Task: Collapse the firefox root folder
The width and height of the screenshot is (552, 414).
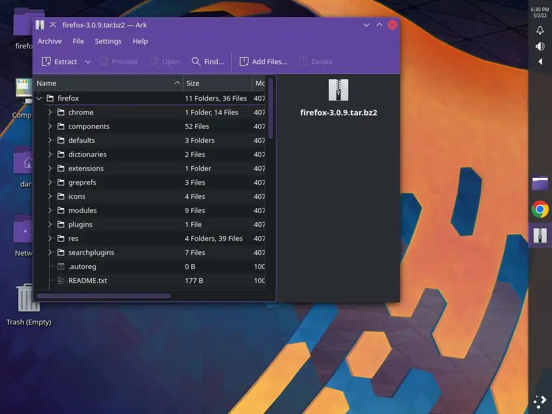Action: point(39,98)
